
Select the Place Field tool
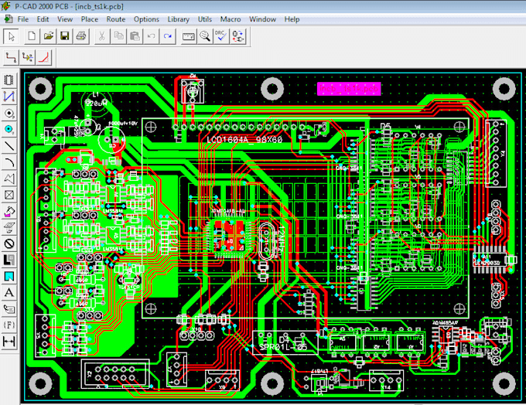9,325
